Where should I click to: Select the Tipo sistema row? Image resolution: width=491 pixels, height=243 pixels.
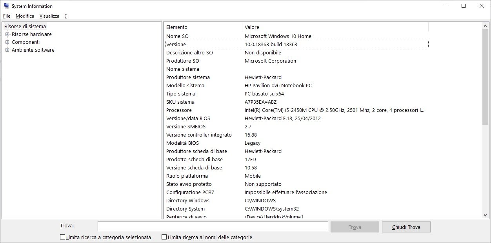pos(297,94)
